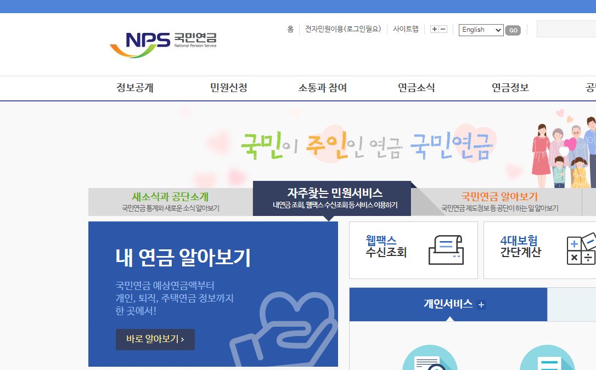Image resolution: width=596 pixels, height=370 pixels.
Task: Open the 소통과 참여 menu
Action: click(x=323, y=88)
